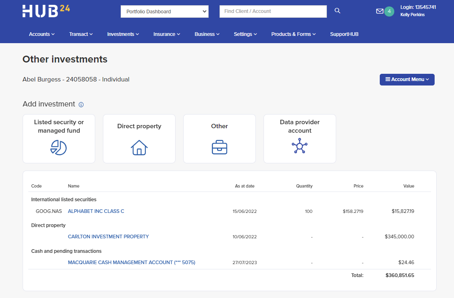Click the Find Client / Account search field
Screen dimensions: 454x298
pyautogui.click(x=273, y=11)
